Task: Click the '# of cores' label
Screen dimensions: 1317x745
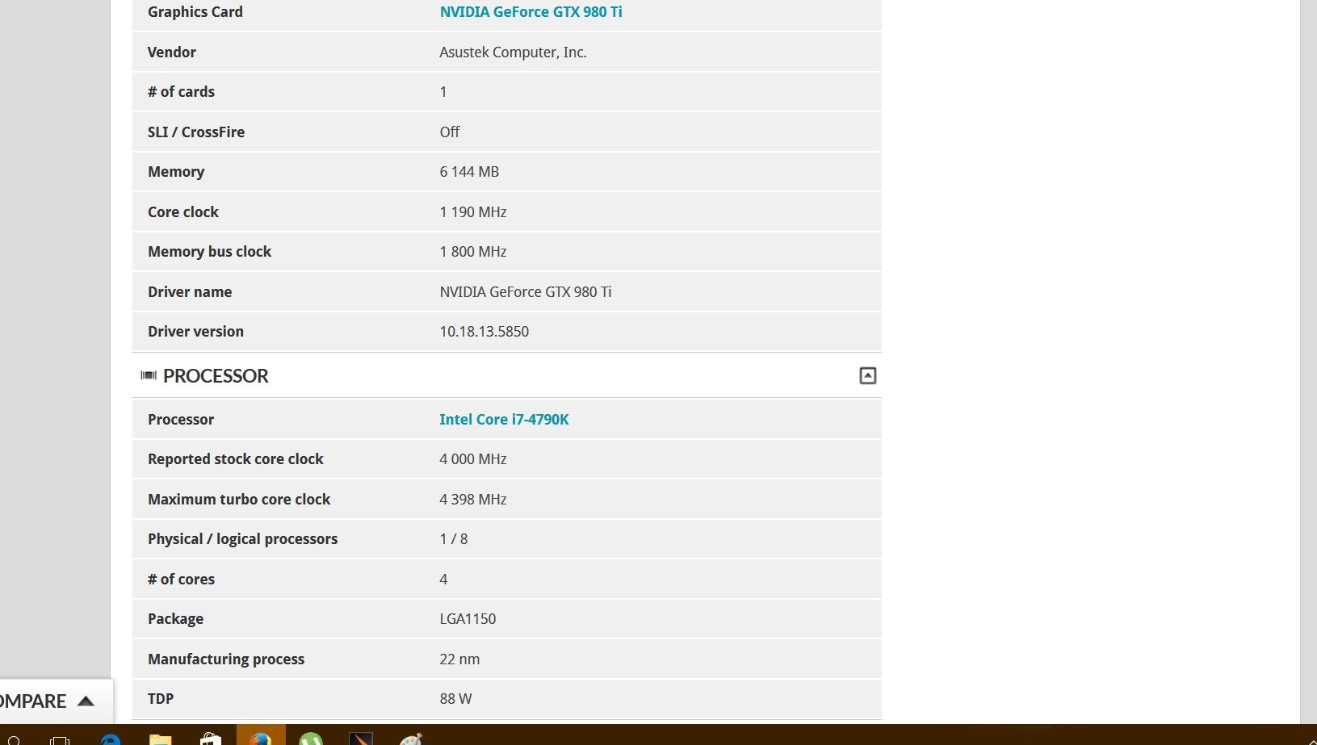Action: pyautogui.click(x=181, y=580)
